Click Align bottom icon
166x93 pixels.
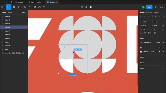160,16
